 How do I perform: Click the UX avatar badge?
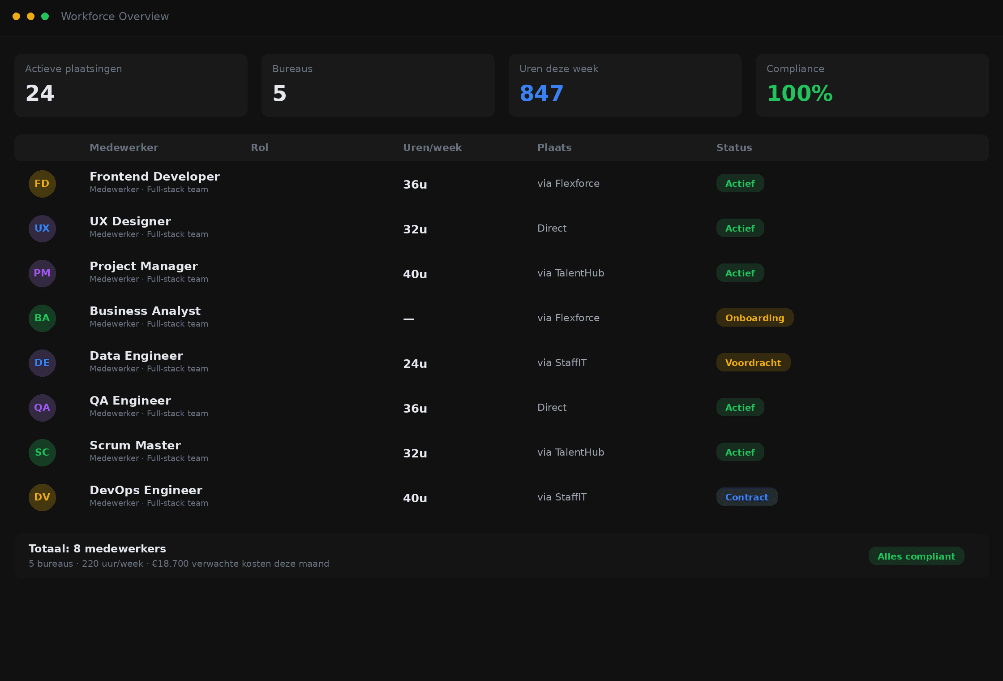[42, 228]
